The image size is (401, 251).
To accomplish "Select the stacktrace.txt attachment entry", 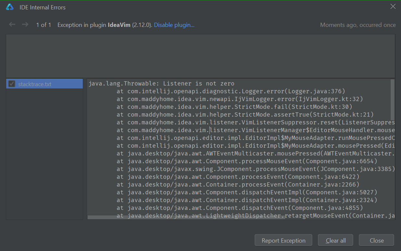I will point(35,84).
